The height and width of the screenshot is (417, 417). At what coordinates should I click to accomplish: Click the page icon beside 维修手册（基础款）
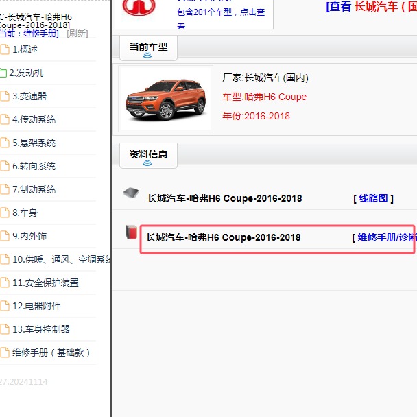click(5, 353)
